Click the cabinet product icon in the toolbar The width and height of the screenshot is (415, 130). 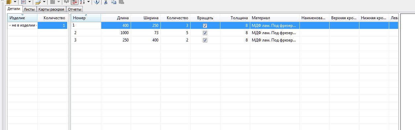coord(9,2)
